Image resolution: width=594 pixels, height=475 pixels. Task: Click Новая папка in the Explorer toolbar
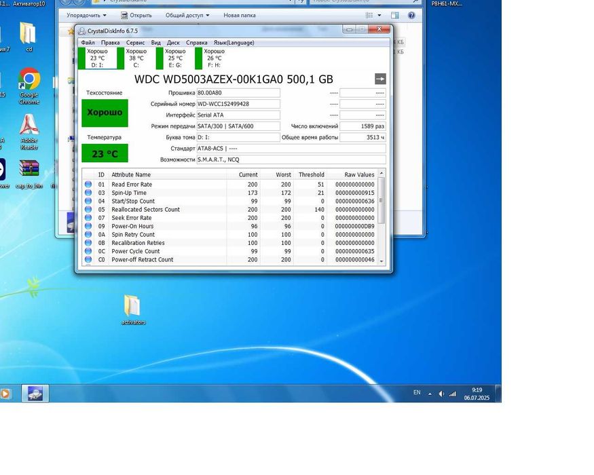(x=240, y=15)
